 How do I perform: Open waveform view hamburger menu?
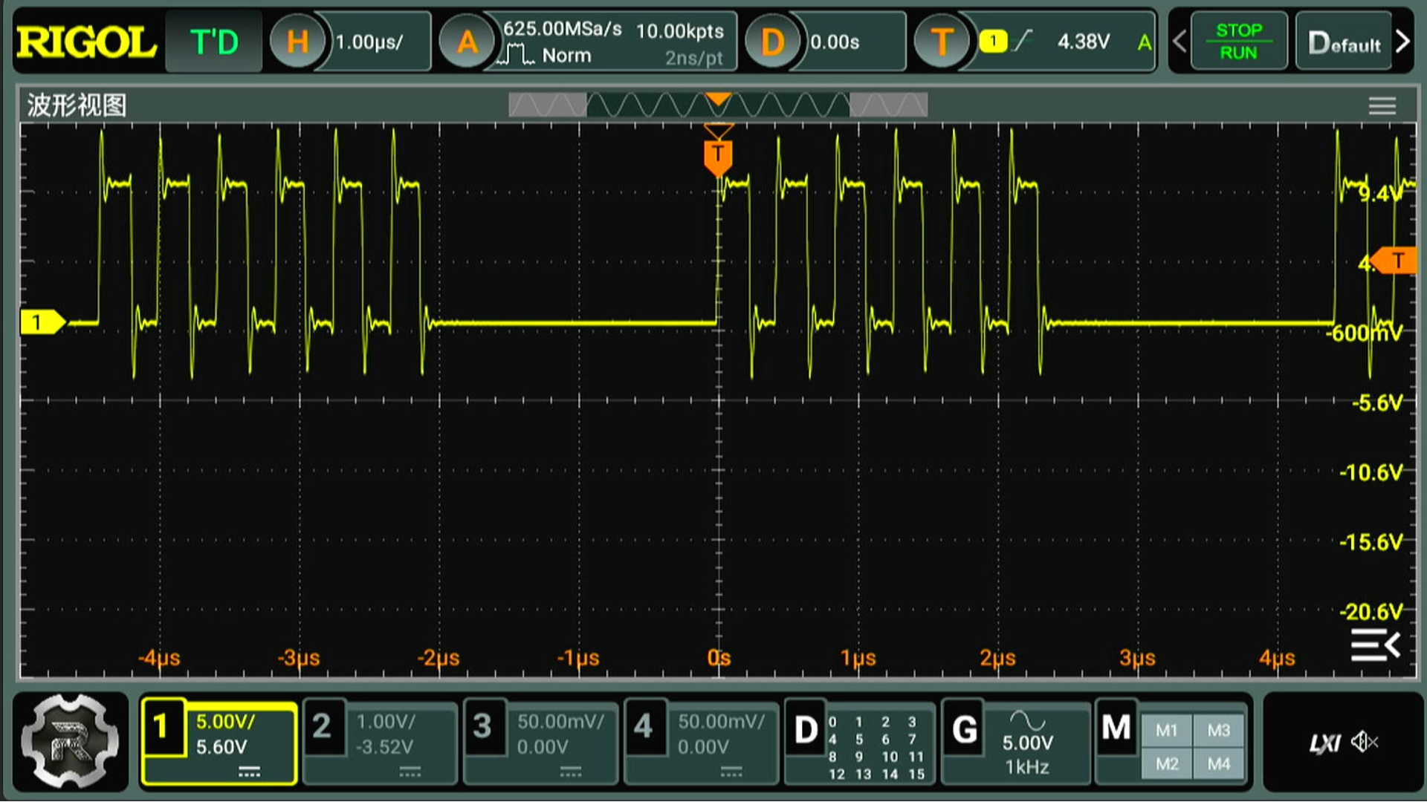coord(1382,106)
